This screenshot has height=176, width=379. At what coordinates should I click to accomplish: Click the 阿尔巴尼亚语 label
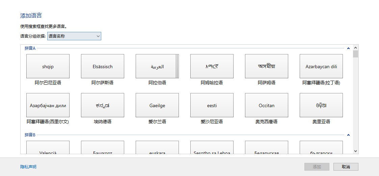[48, 83]
